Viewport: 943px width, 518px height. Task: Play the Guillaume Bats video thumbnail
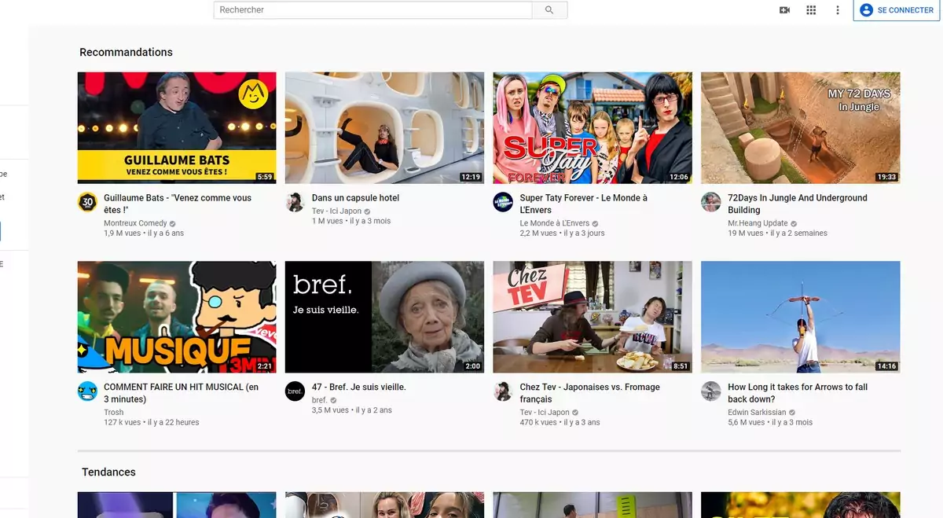point(177,127)
